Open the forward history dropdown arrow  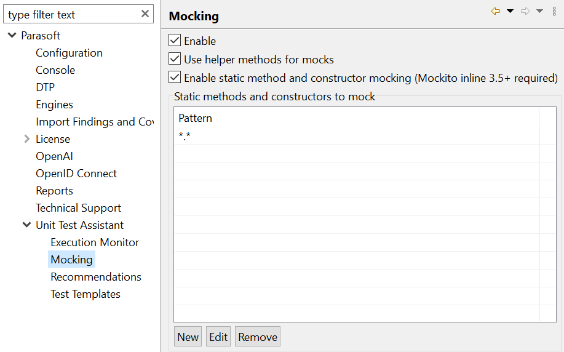click(x=539, y=11)
